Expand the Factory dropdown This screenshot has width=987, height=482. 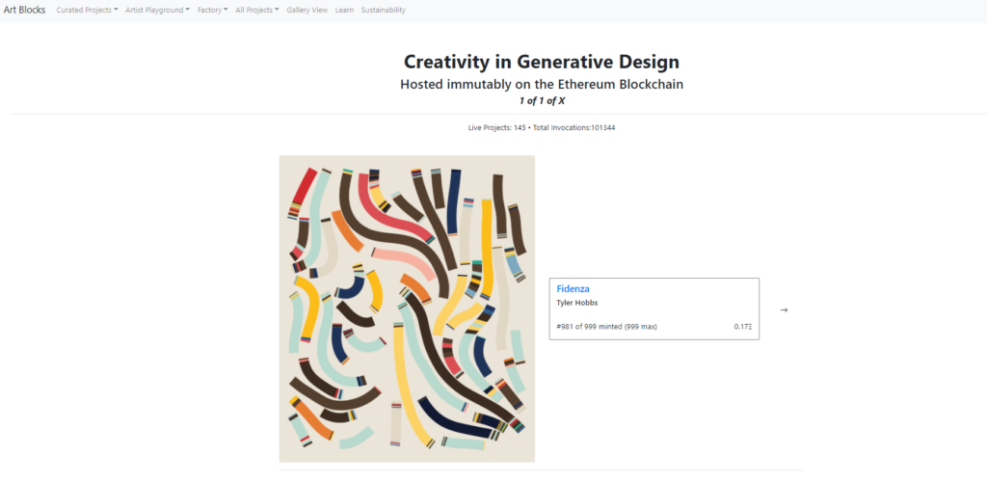(212, 10)
